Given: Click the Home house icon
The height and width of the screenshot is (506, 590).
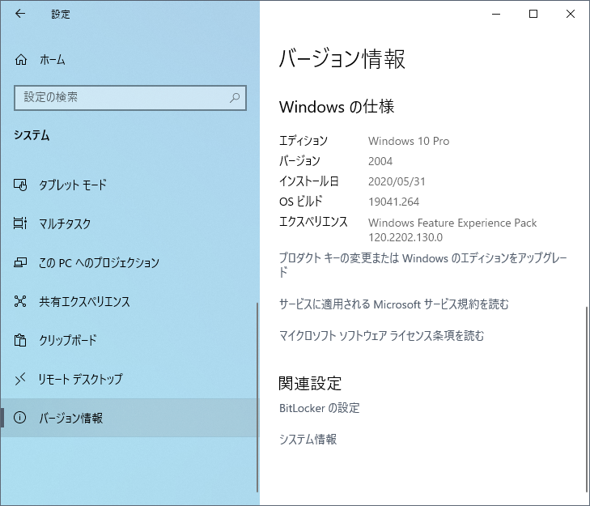Looking at the screenshot, I should 21,59.
